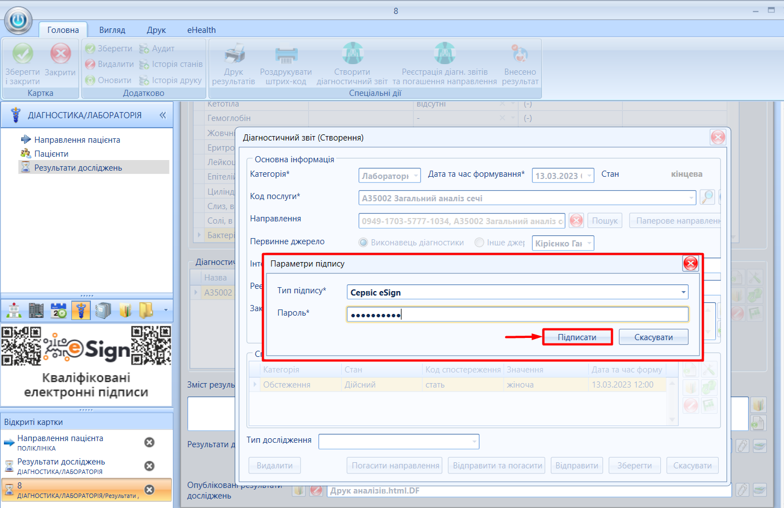Click the green-yellow book module icon
The width and height of the screenshot is (784, 508).
click(125, 310)
